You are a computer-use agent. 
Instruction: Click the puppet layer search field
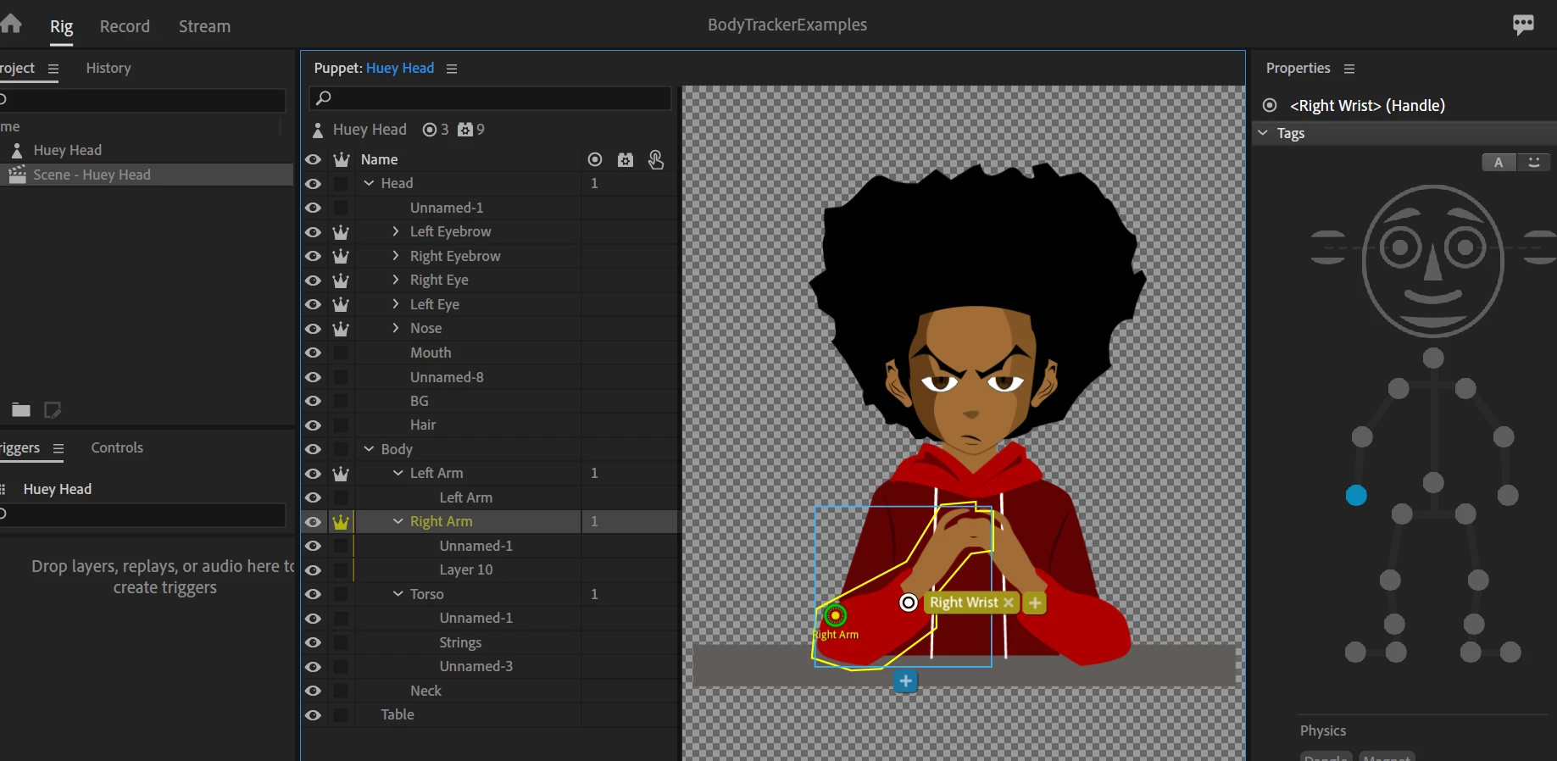[491, 98]
